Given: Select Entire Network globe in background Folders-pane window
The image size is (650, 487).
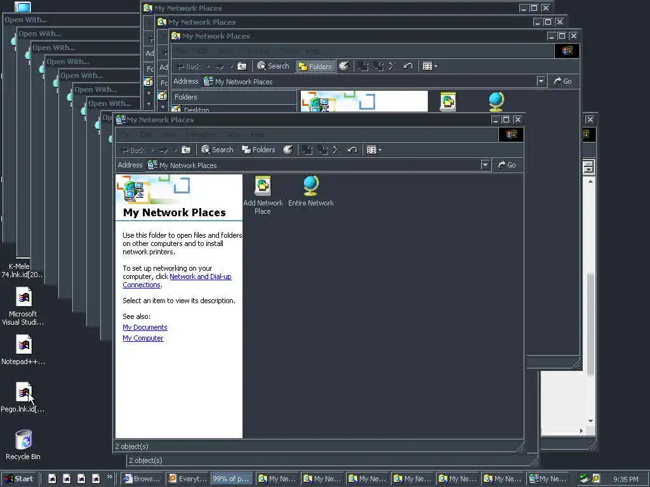Looking at the screenshot, I should point(496,101).
